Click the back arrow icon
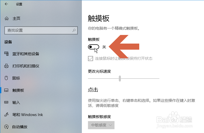 coord(6,4)
